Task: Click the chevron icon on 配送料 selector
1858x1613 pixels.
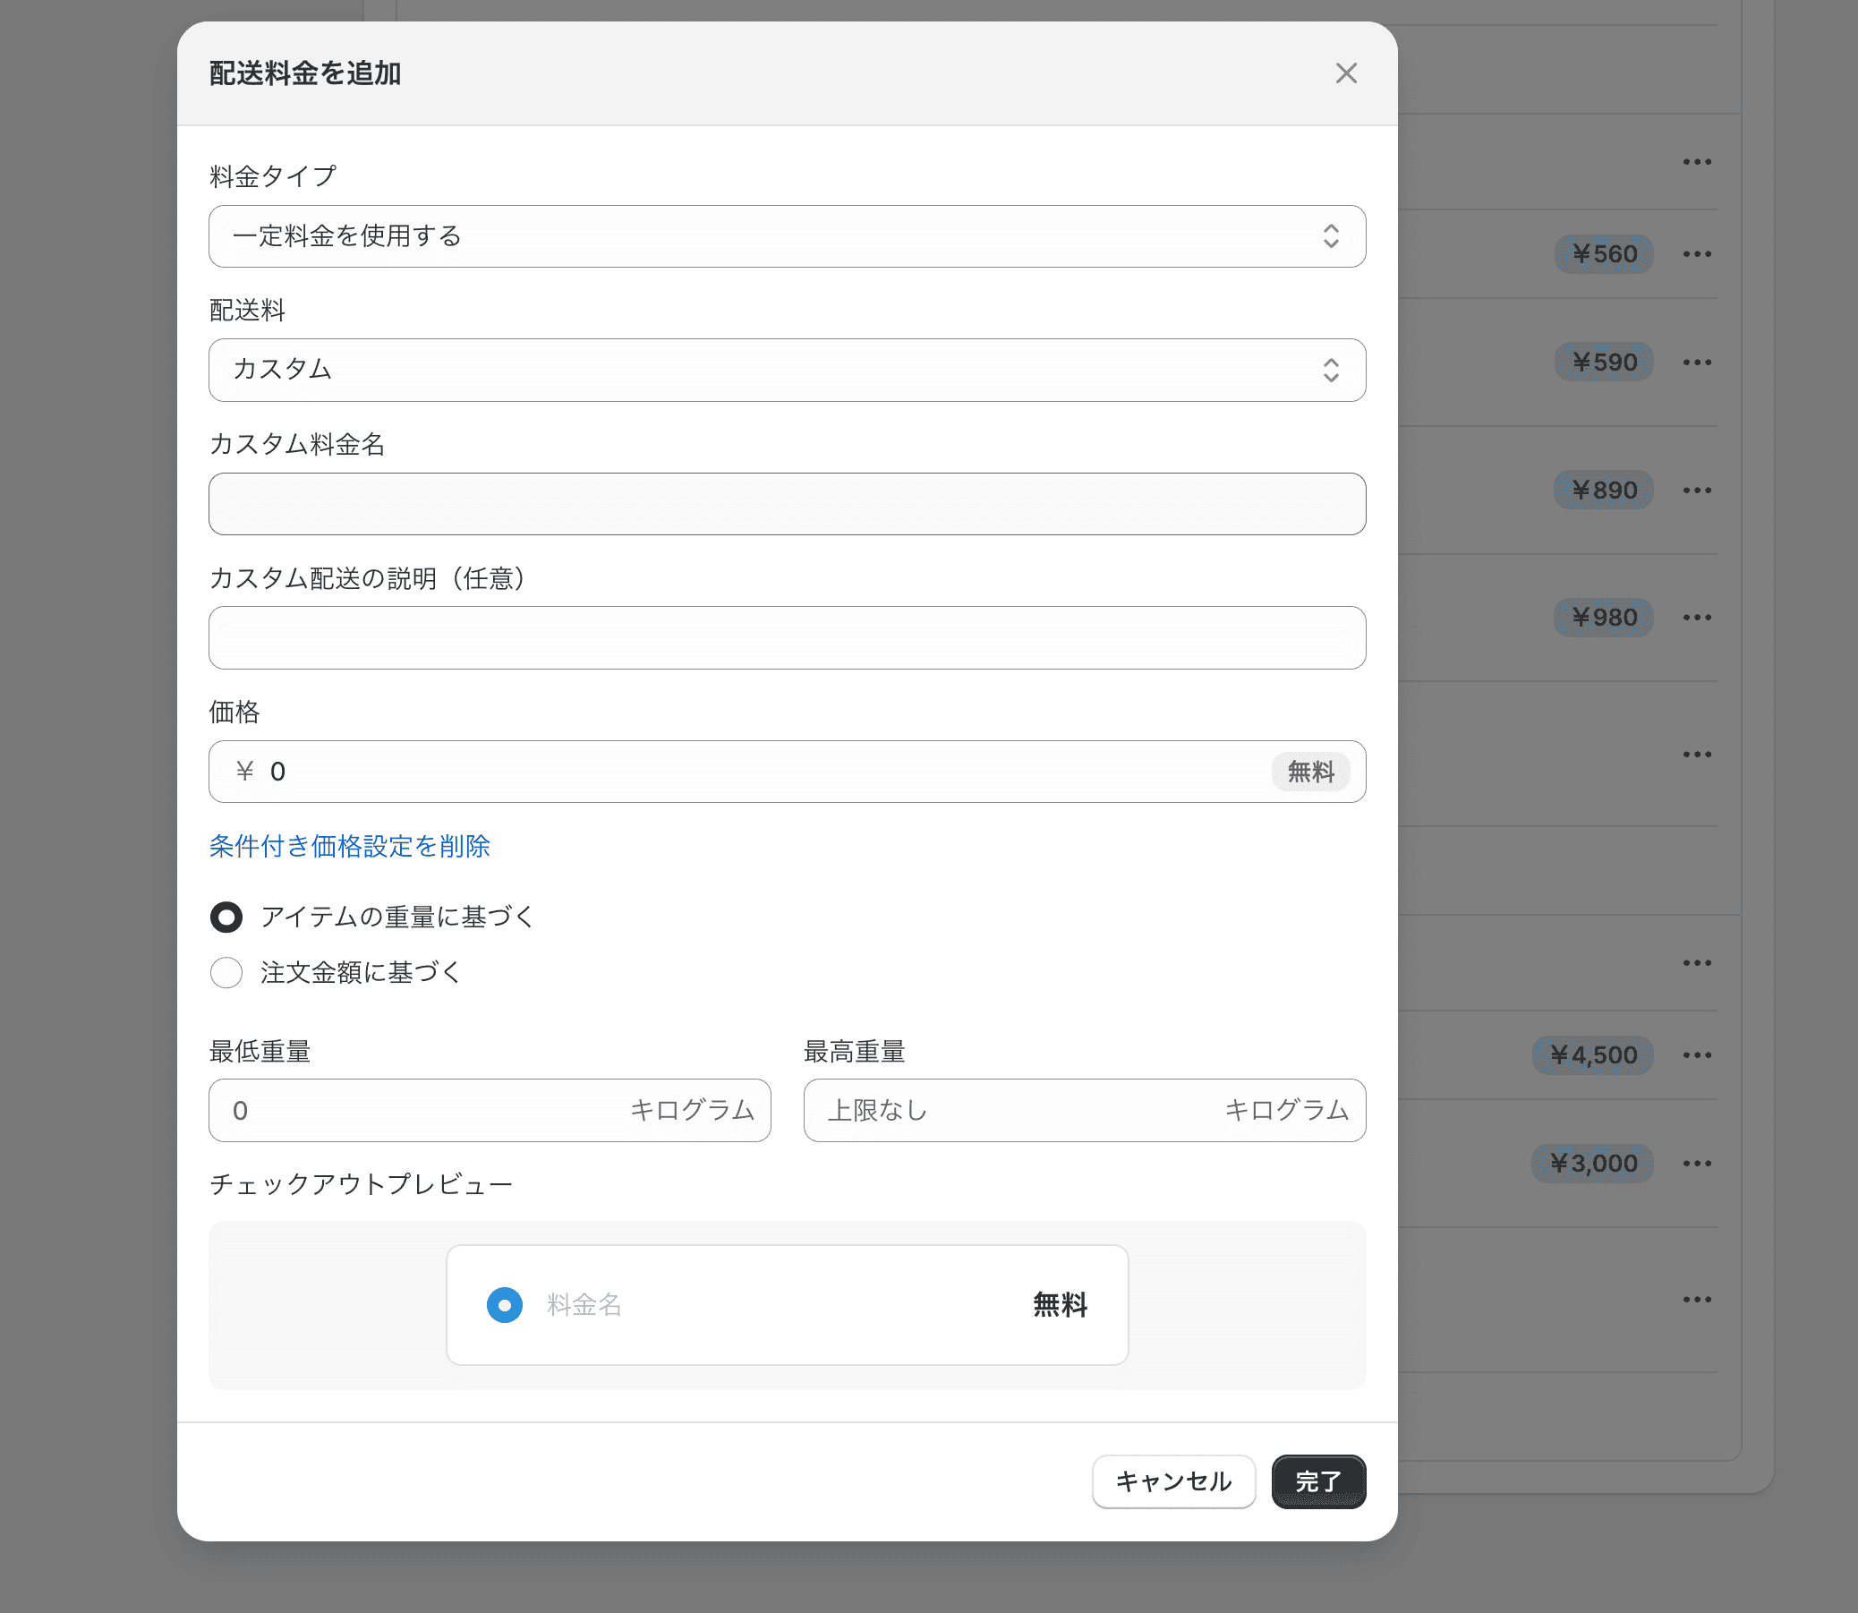Action: pyautogui.click(x=1331, y=370)
